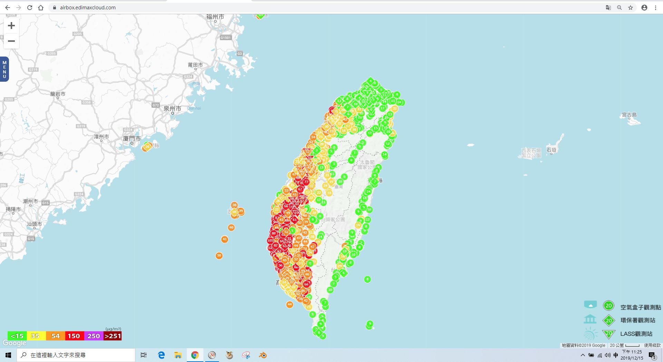Image resolution: width=663 pixels, height=362 pixels.
Task: Open File Explorer from taskbar
Action: pyautogui.click(x=178, y=355)
